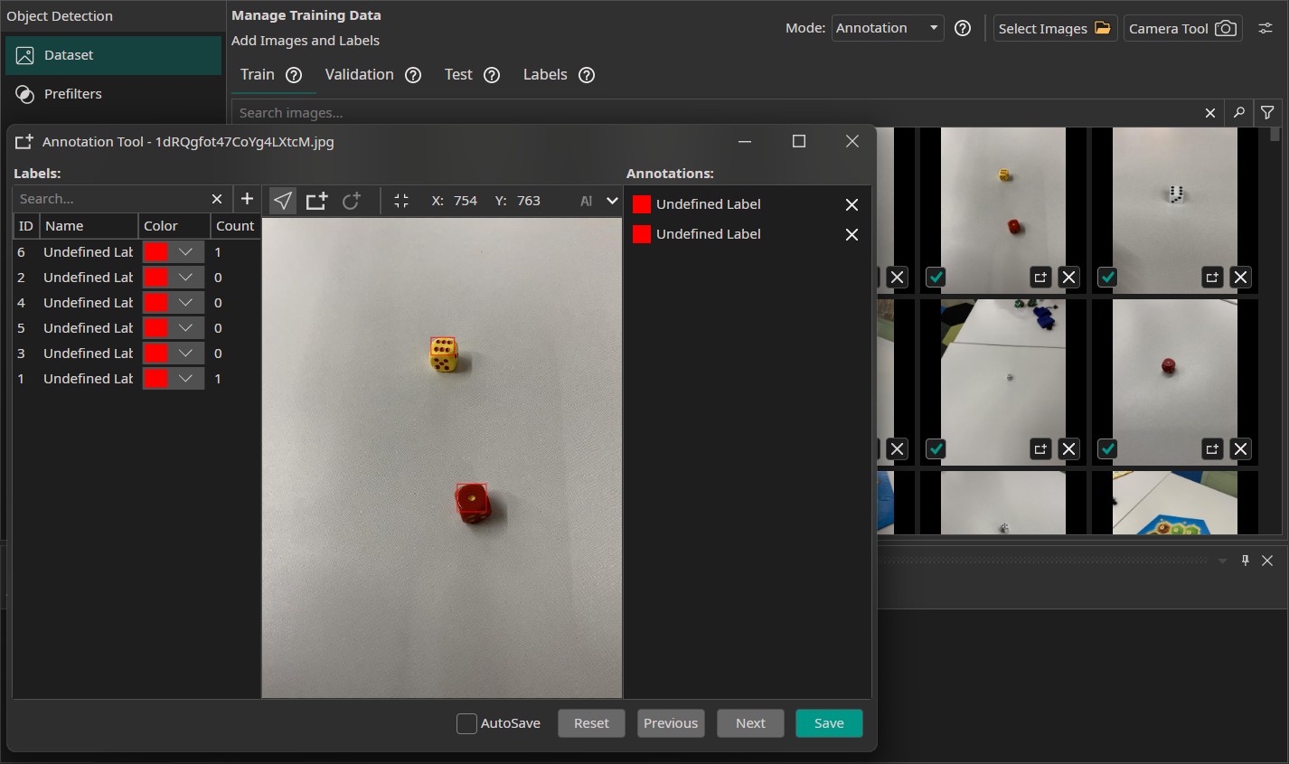Screen dimensions: 1289x764
Task: Go to the Next image
Action: pyautogui.click(x=749, y=723)
